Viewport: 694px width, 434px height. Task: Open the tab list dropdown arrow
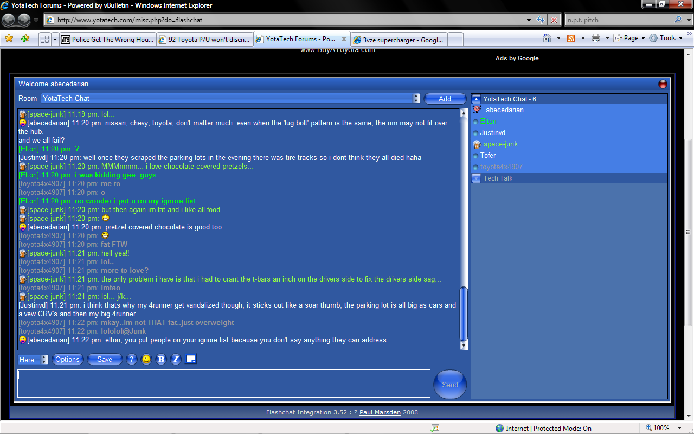[55, 40]
